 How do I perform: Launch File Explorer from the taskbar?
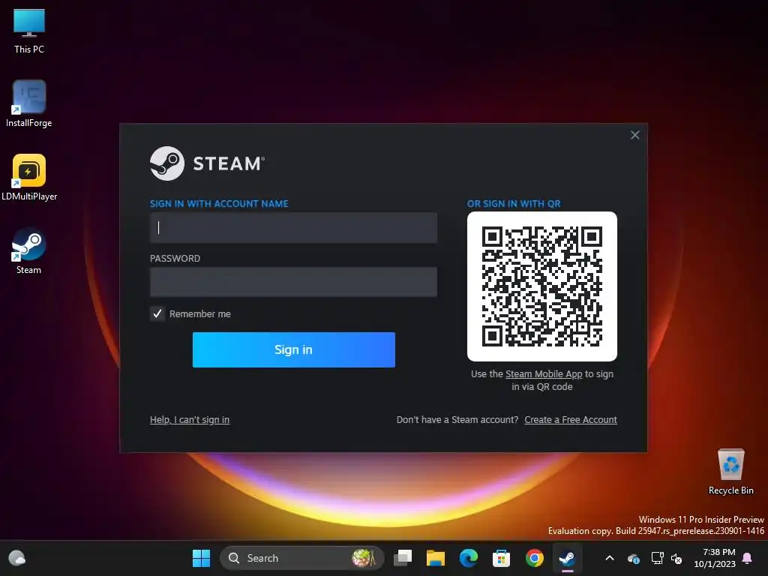[436, 558]
